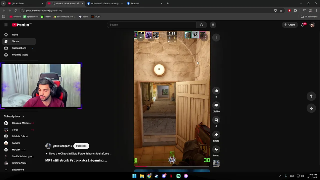Screen dimensions: 320x180
Task: Open the Chrome three-dot menu
Action: pyautogui.click(x=316, y=10)
